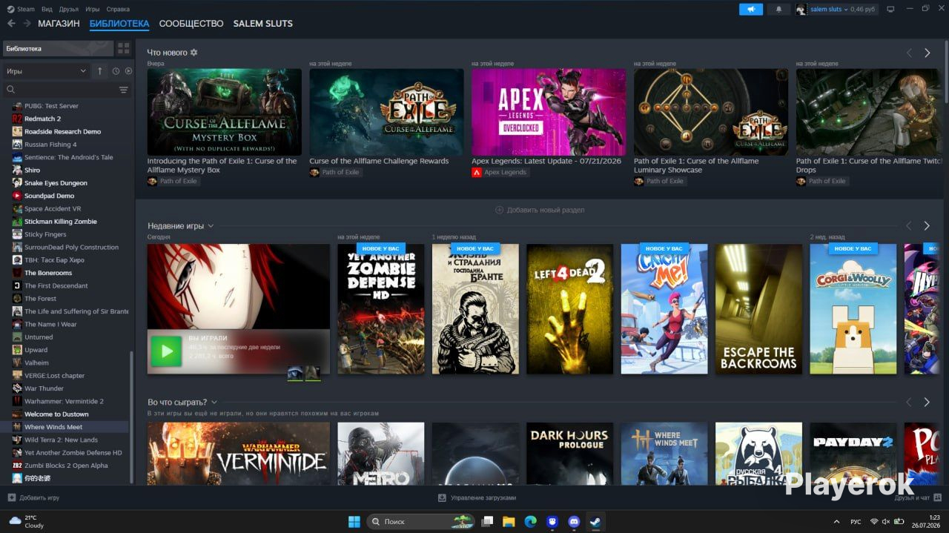
Task: Open Друзья и чат
Action: pos(918,497)
